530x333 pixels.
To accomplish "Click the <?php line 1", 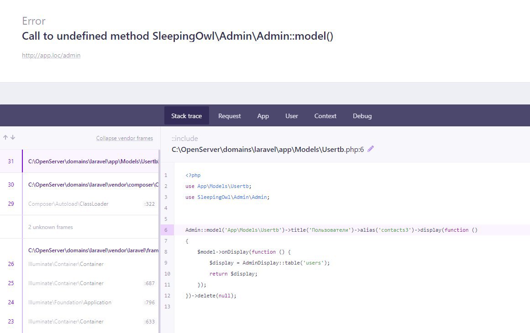I will pos(193,175).
